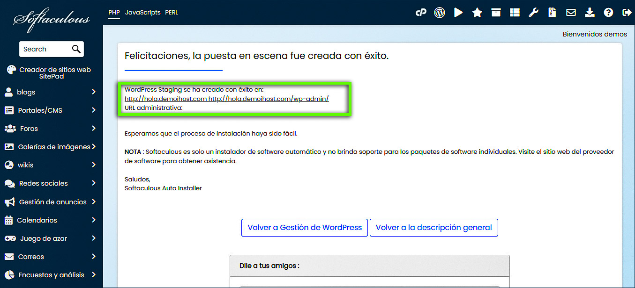This screenshot has width=635, height=288.
Task: Open the Demos play icon
Action: pos(458,12)
